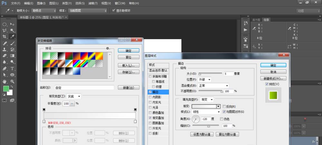Screen dimensions: 322x145
Task: Enable the 投影 (Drop Shadow) style checkbox
Action: click(x=150, y=133)
